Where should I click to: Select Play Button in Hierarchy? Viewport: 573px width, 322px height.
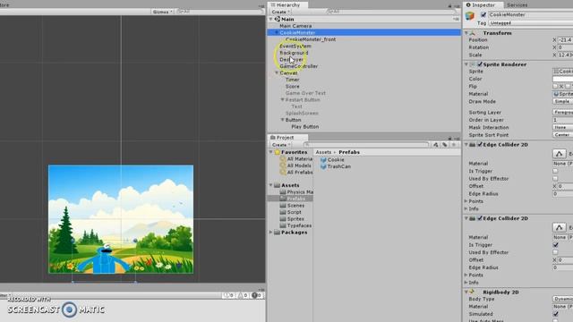(x=305, y=127)
